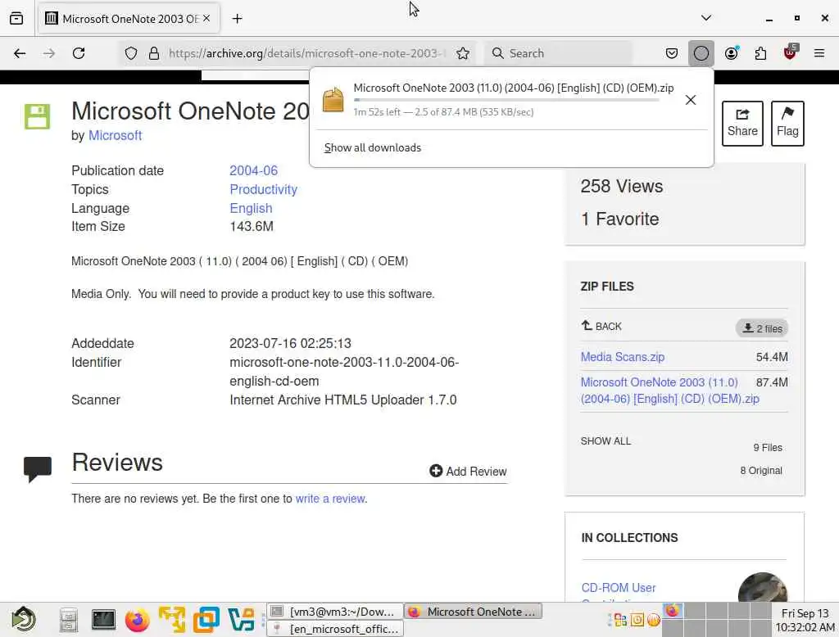Flag this archive item

click(787, 124)
